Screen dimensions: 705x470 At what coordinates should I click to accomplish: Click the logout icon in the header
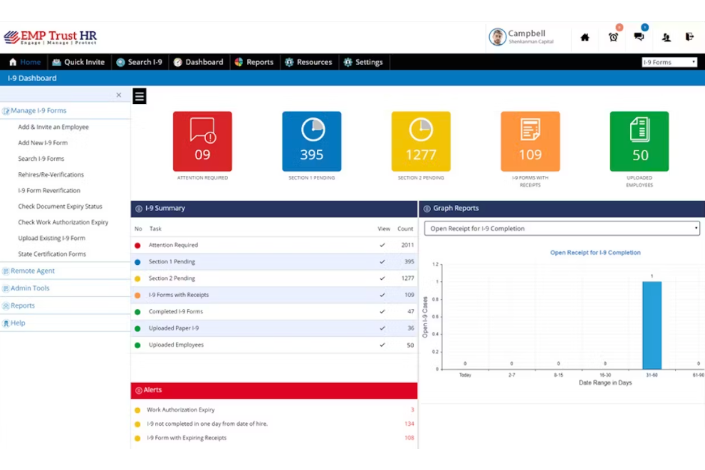coord(689,37)
